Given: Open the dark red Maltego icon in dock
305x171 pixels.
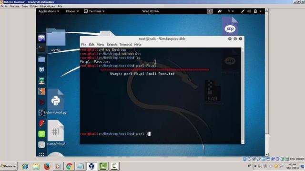Looking at the screenshot, I should pos(41,102).
